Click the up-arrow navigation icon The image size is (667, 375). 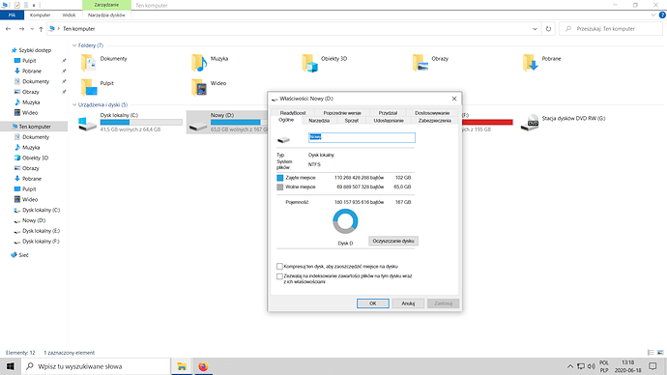41,29
